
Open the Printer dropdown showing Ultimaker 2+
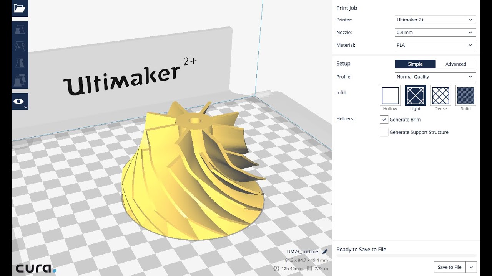coord(435,20)
